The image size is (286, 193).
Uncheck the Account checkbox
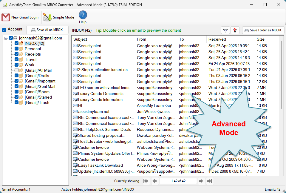[x=4, y=30]
